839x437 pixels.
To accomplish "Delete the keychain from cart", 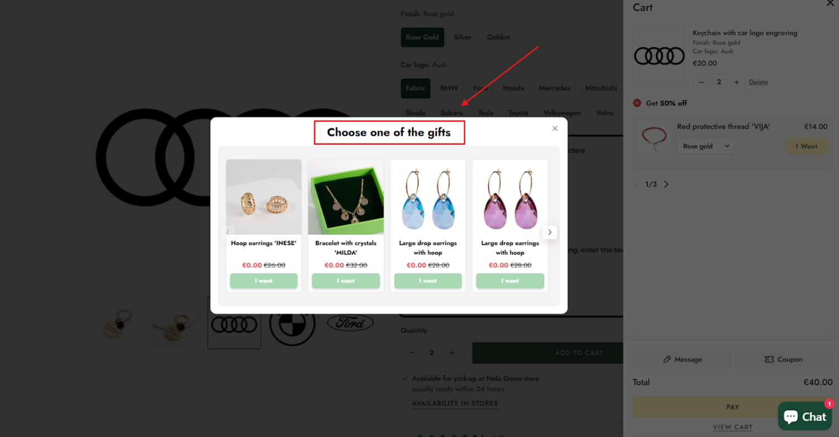I will pyautogui.click(x=758, y=82).
